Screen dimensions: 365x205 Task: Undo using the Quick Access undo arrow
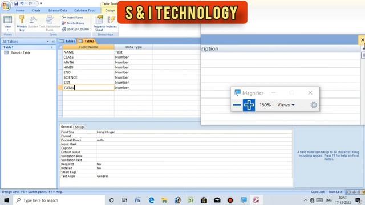click(22, 3)
